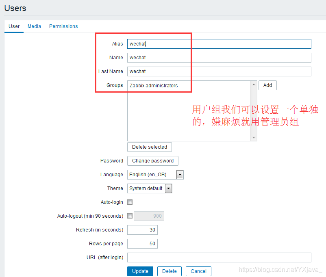This screenshot has height=277, width=326.
Task: Click the Cancel button
Action: click(x=198, y=271)
